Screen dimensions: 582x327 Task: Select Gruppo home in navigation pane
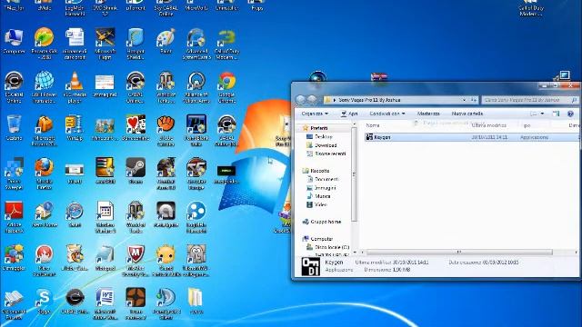coord(326,222)
